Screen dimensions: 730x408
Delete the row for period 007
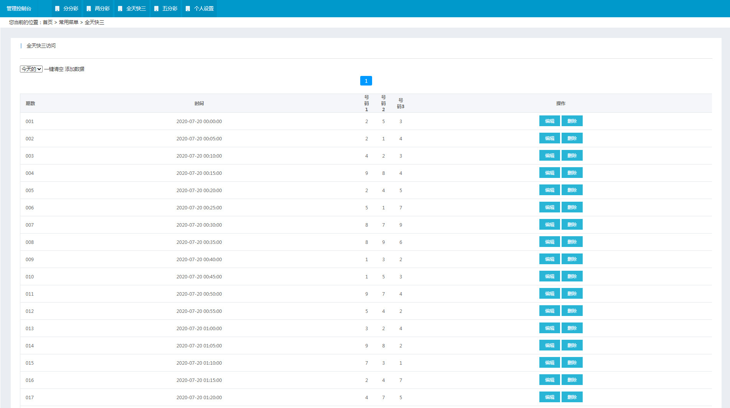pyautogui.click(x=572, y=225)
